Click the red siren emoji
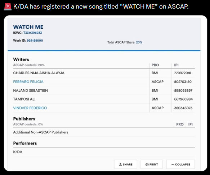 8,6
